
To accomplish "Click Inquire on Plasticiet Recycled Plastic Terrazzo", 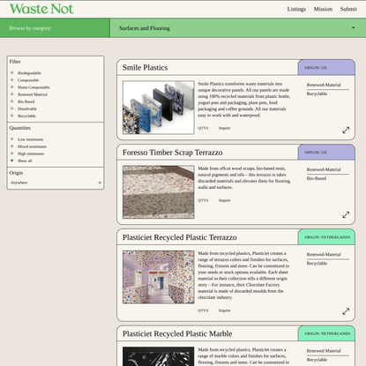I will point(225,310).
